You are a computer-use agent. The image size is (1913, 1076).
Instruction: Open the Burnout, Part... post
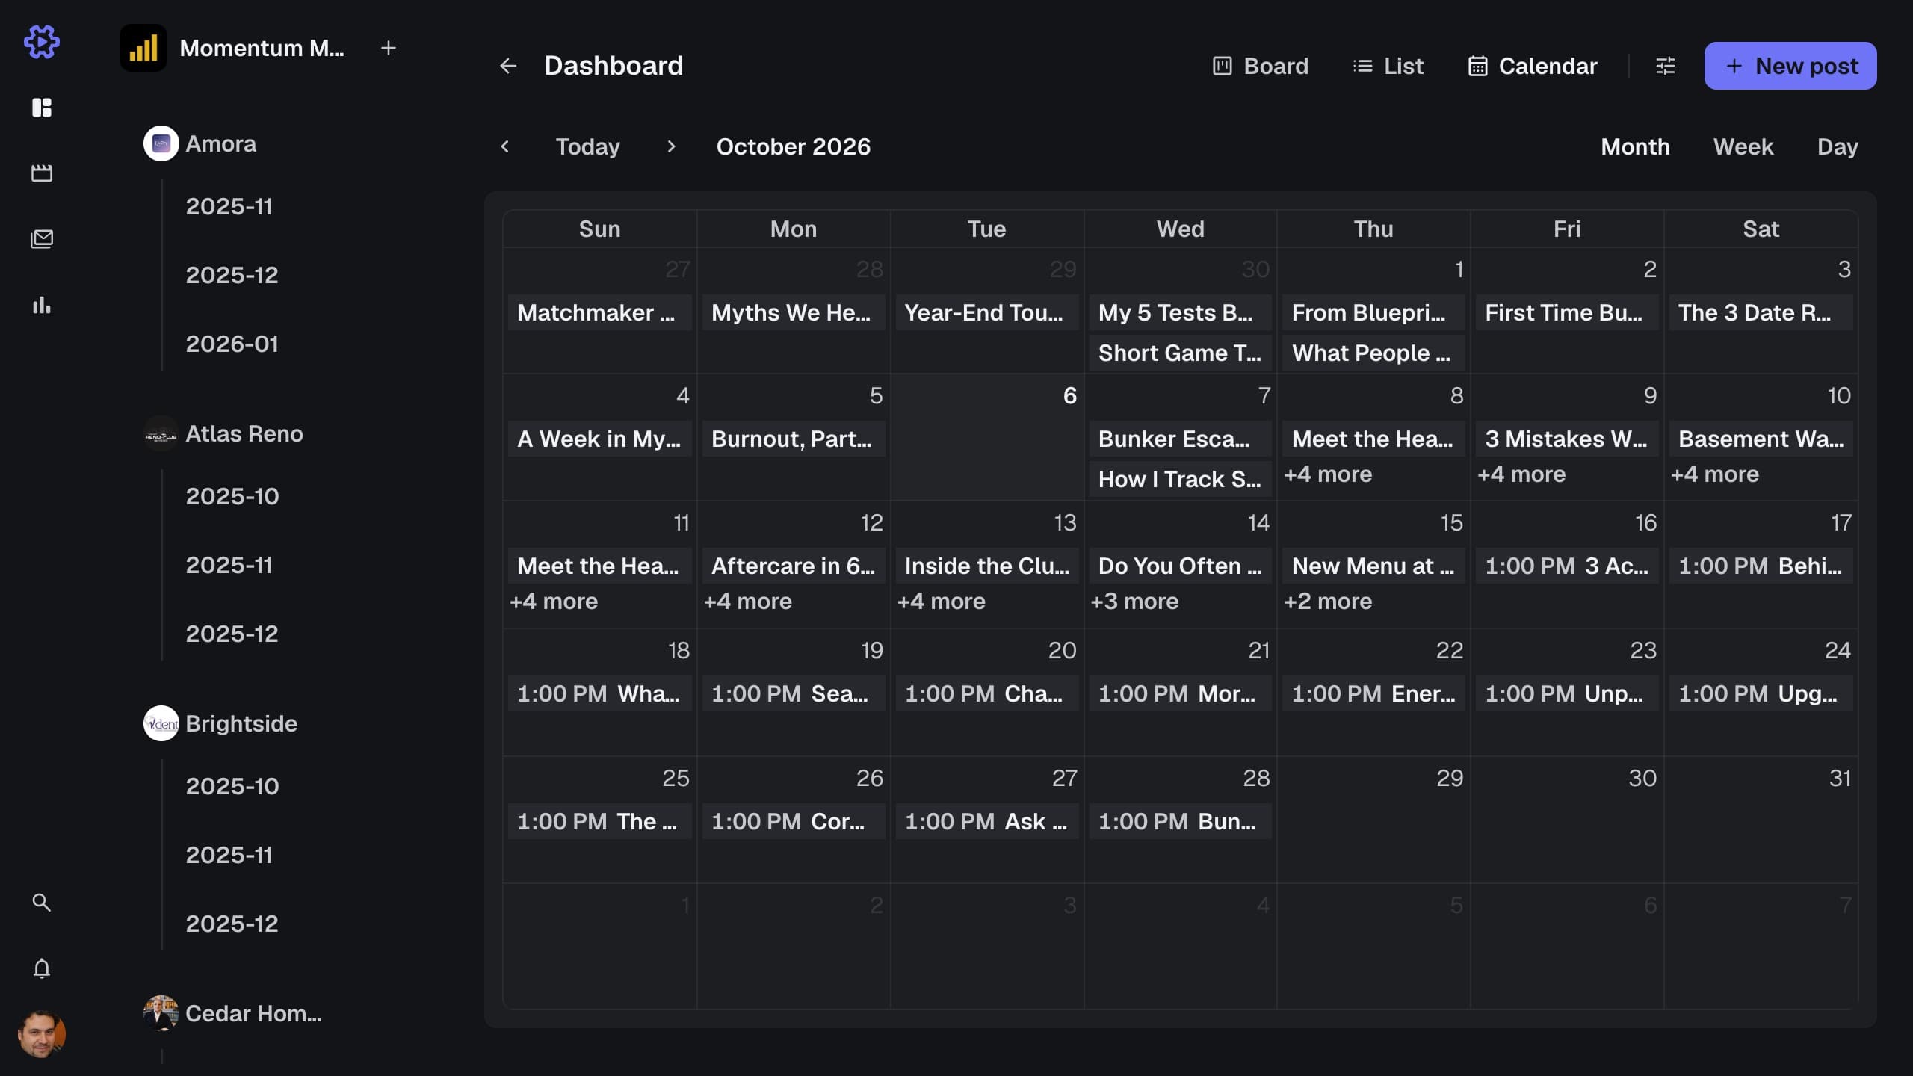tap(793, 439)
